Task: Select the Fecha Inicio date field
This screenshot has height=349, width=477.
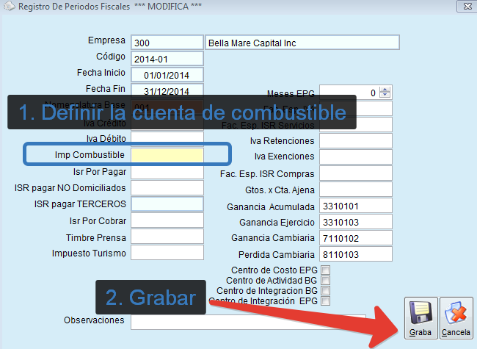Action: [x=167, y=74]
